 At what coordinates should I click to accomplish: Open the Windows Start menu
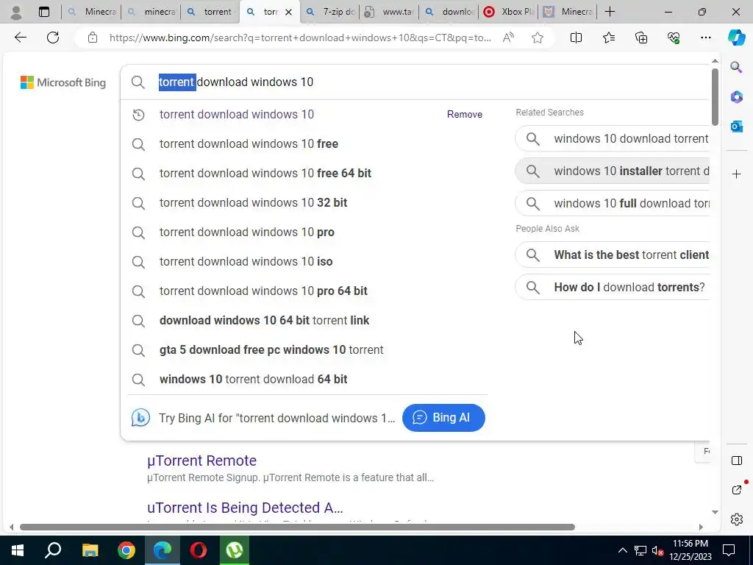tap(18, 550)
